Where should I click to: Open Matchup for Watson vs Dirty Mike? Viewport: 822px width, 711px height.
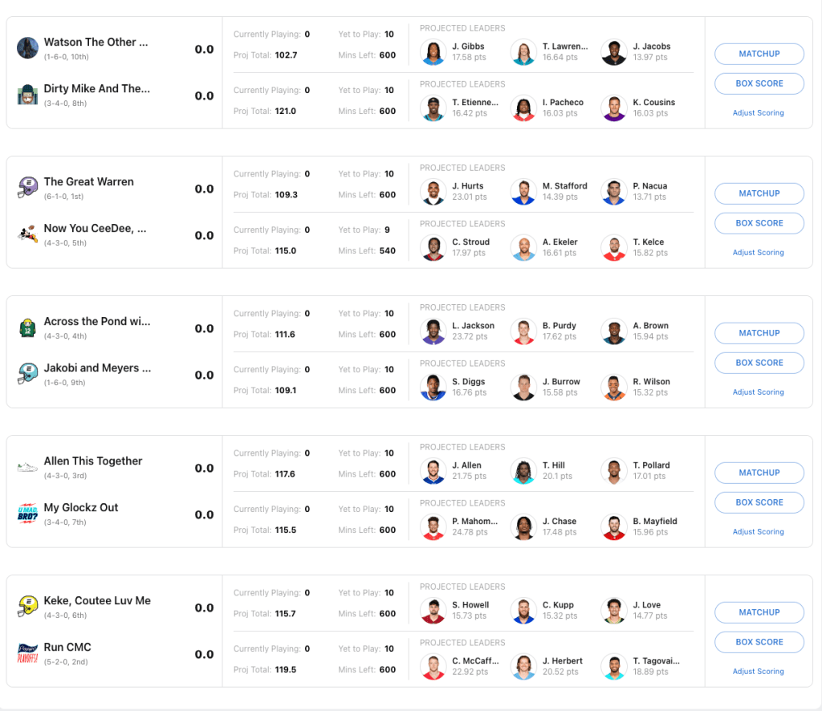[759, 54]
